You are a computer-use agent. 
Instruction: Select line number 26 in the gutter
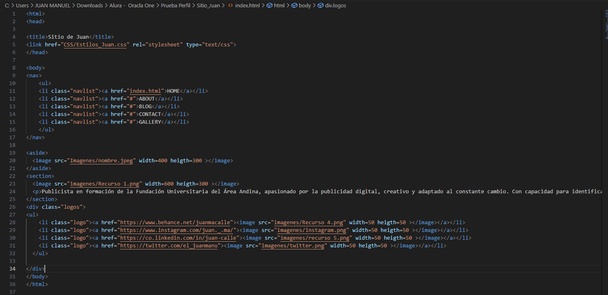click(12, 207)
